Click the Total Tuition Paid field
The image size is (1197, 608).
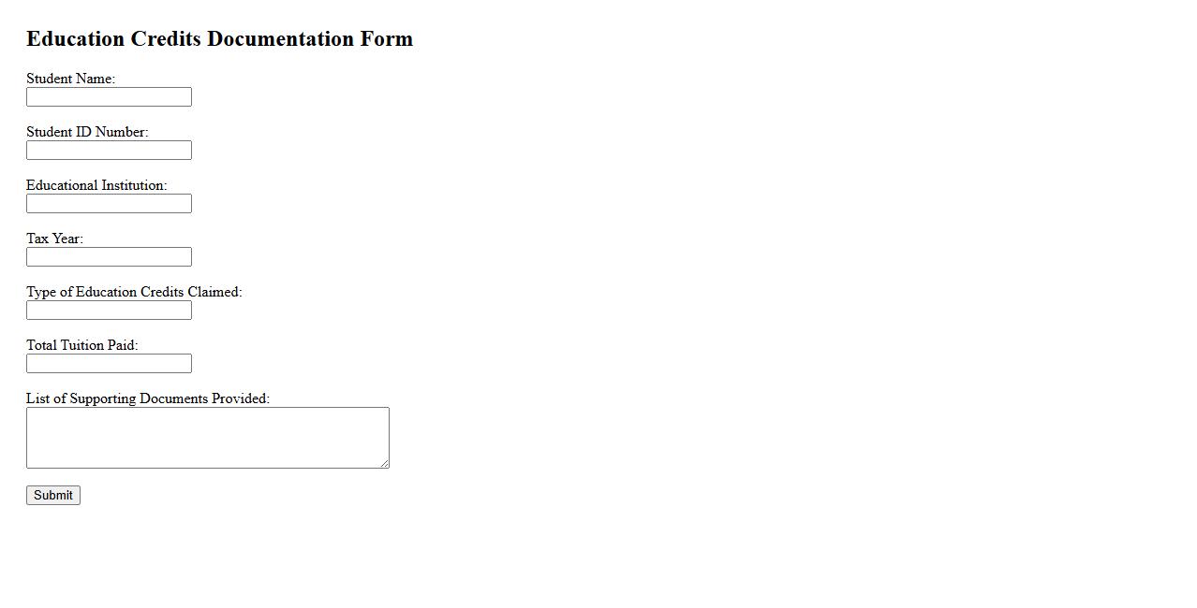109,364
